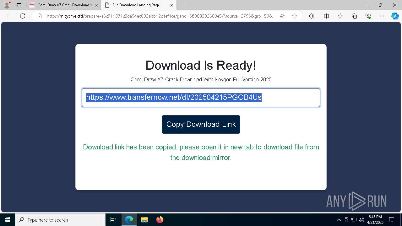Open Browser essentials heart icon
Image resolution: width=402 pixels, height=226 pixels.
pos(368,16)
